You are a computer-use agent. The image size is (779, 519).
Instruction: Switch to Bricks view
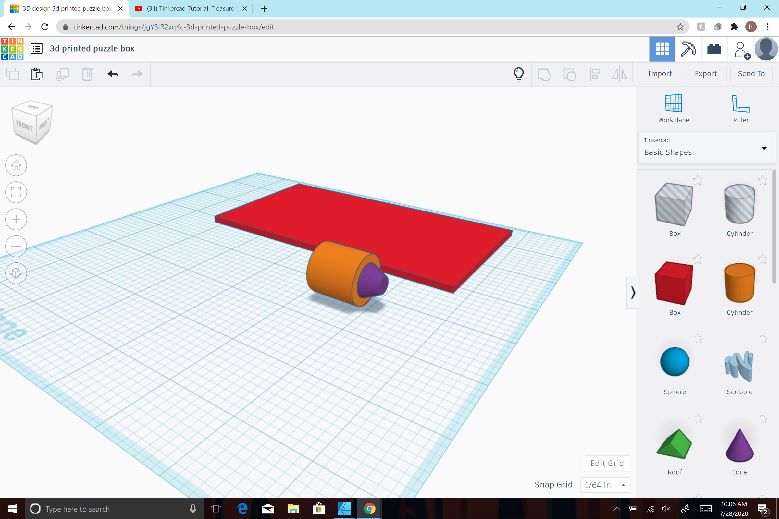[714, 49]
